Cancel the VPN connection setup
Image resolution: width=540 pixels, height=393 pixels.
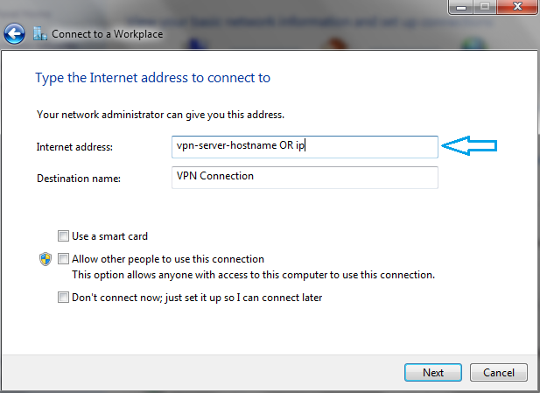coord(498,372)
